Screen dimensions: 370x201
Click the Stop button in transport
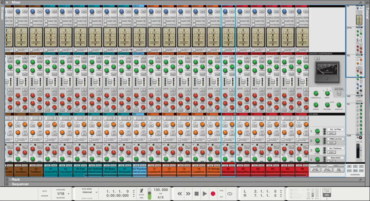(196, 194)
